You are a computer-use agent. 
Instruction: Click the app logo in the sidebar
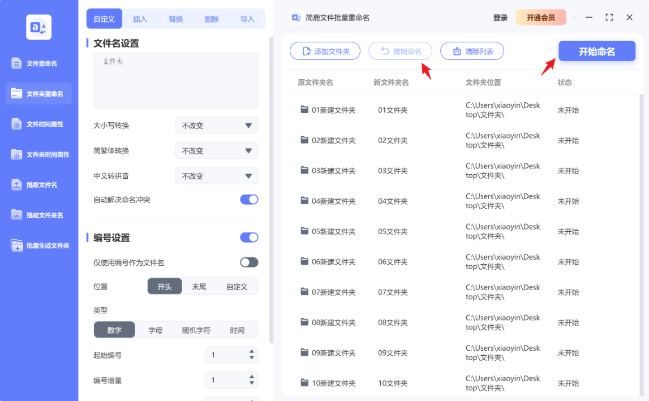pyautogui.click(x=39, y=27)
